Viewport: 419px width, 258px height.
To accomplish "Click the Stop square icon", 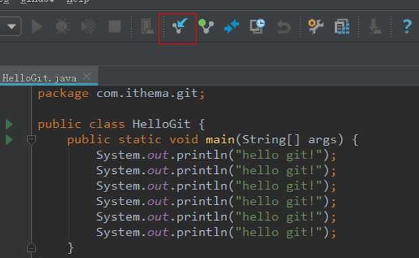I will pyautogui.click(x=115, y=26).
